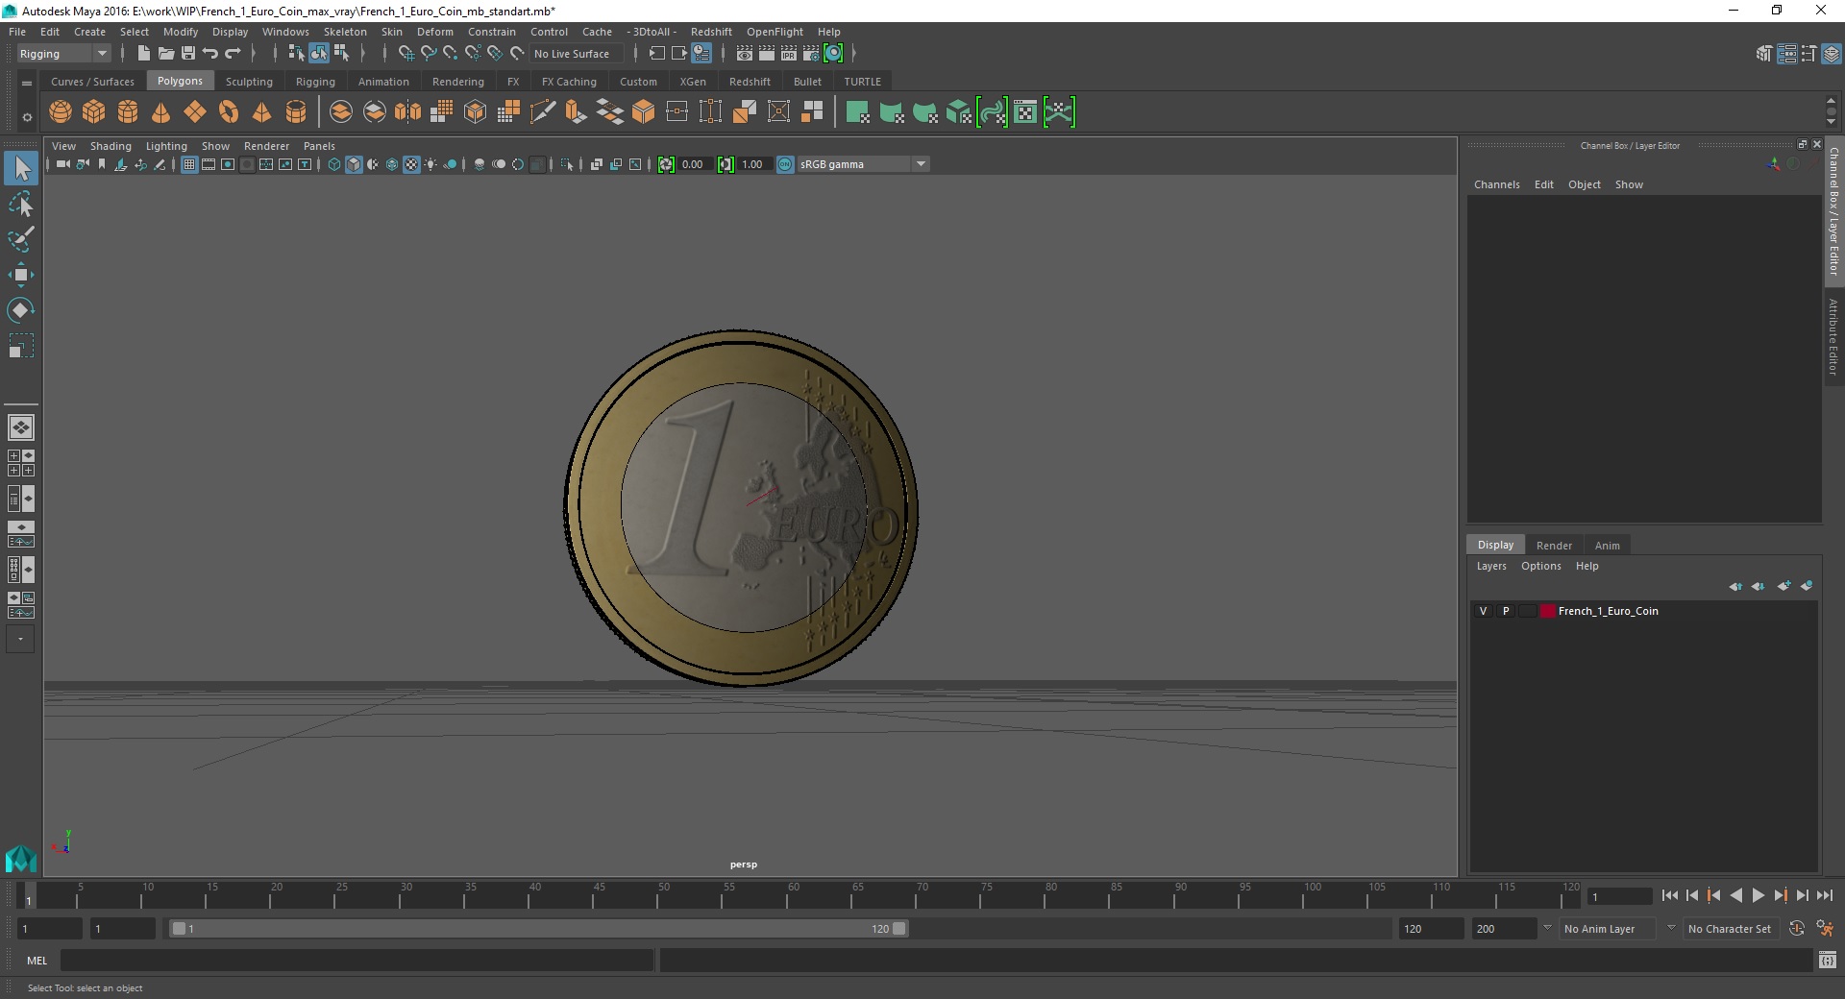The image size is (1845, 999).
Task: Click the Mirror geometry shelf icon
Action: [x=408, y=112]
